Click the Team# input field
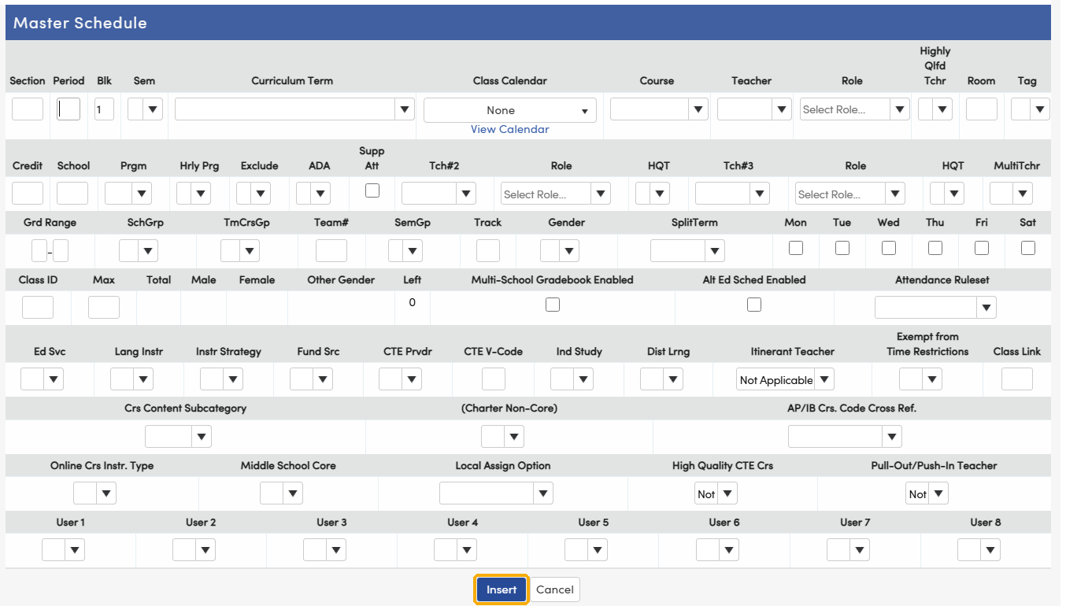 click(x=331, y=251)
